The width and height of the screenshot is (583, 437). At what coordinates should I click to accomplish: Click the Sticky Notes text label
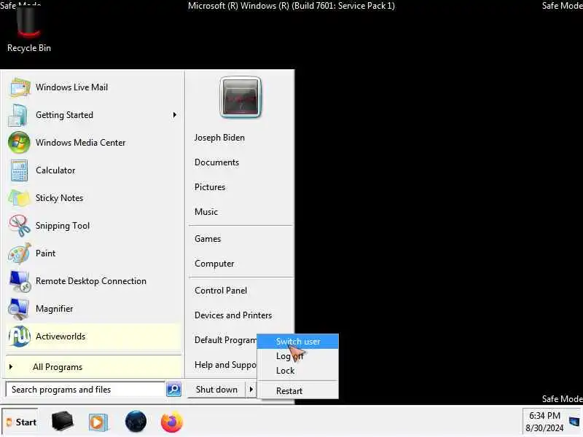pos(59,198)
